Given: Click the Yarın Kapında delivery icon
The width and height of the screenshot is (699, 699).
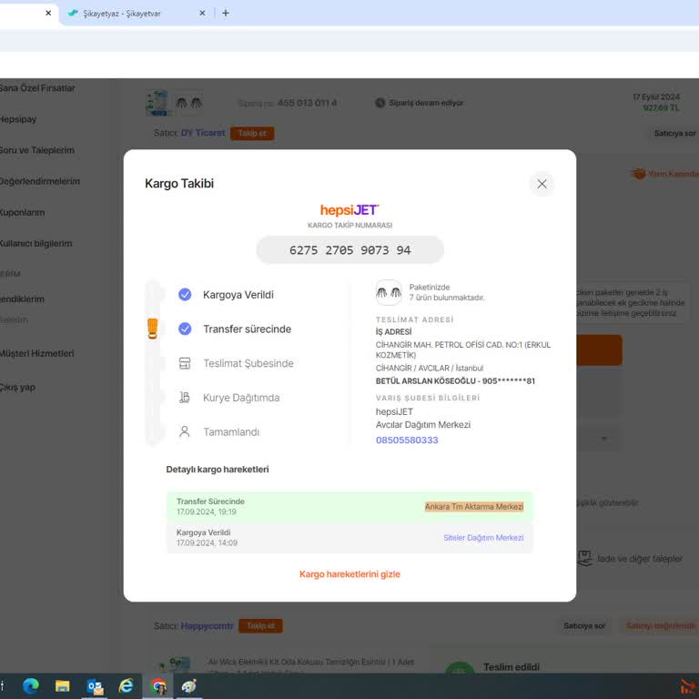Looking at the screenshot, I should tap(638, 174).
